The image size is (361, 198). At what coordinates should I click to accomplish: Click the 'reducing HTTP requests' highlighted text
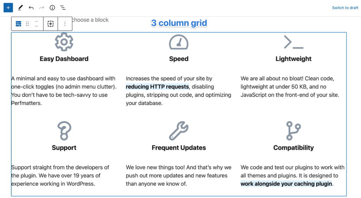[x=157, y=87]
